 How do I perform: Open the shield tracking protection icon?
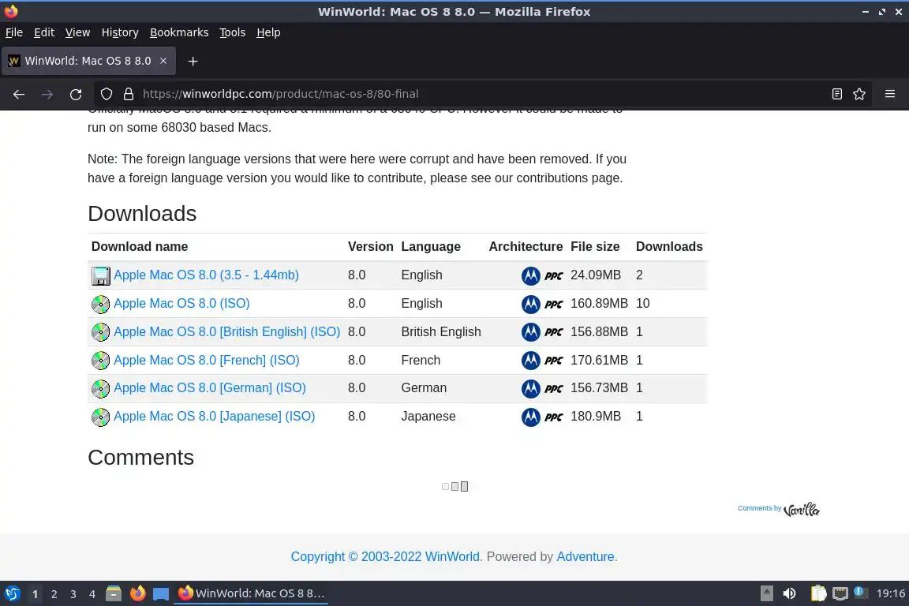[x=107, y=94]
